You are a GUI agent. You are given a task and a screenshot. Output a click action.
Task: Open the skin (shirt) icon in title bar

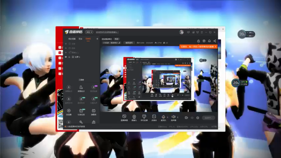coord(197,32)
